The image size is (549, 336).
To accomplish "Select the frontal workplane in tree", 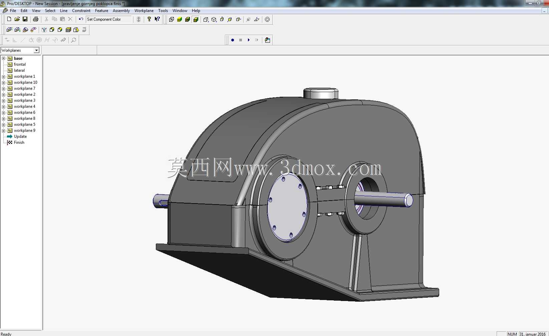I will click(20, 64).
